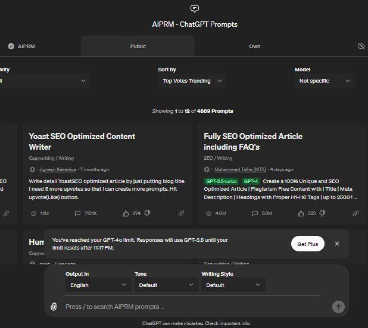Dismiss the GPT-4o limit notification
368x328 pixels.
coord(337,244)
